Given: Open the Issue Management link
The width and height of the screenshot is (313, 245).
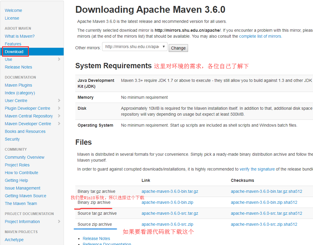Looking at the screenshot, I should pos(23,188).
